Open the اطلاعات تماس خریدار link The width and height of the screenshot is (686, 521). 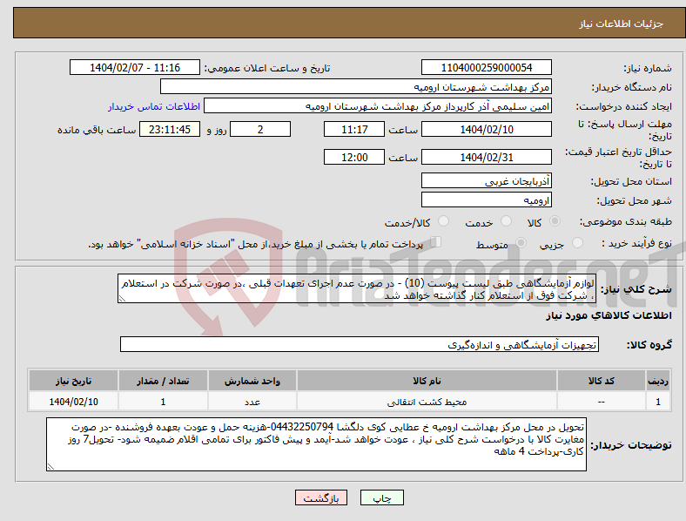[x=154, y=106]
